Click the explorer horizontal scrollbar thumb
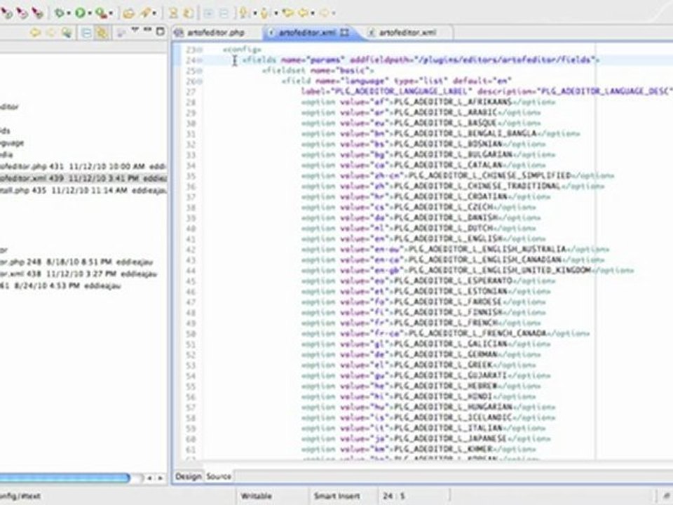The width and height of the screenshot is (673, 505). coord(64,478)
